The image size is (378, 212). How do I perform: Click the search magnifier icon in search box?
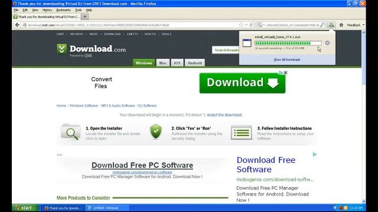pyautogui.click(x=322, y=25)
